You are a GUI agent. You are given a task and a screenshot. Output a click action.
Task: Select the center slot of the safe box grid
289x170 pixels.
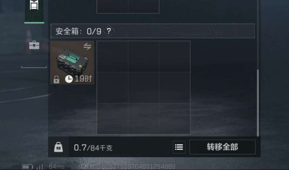144,88
